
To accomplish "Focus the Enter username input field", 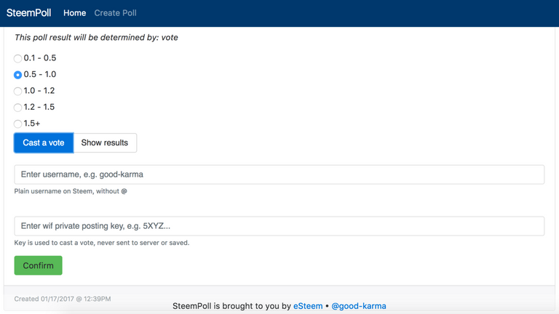I will (279, 174).
